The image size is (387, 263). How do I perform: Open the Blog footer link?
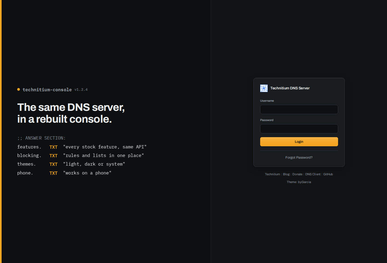coord(286,174)
